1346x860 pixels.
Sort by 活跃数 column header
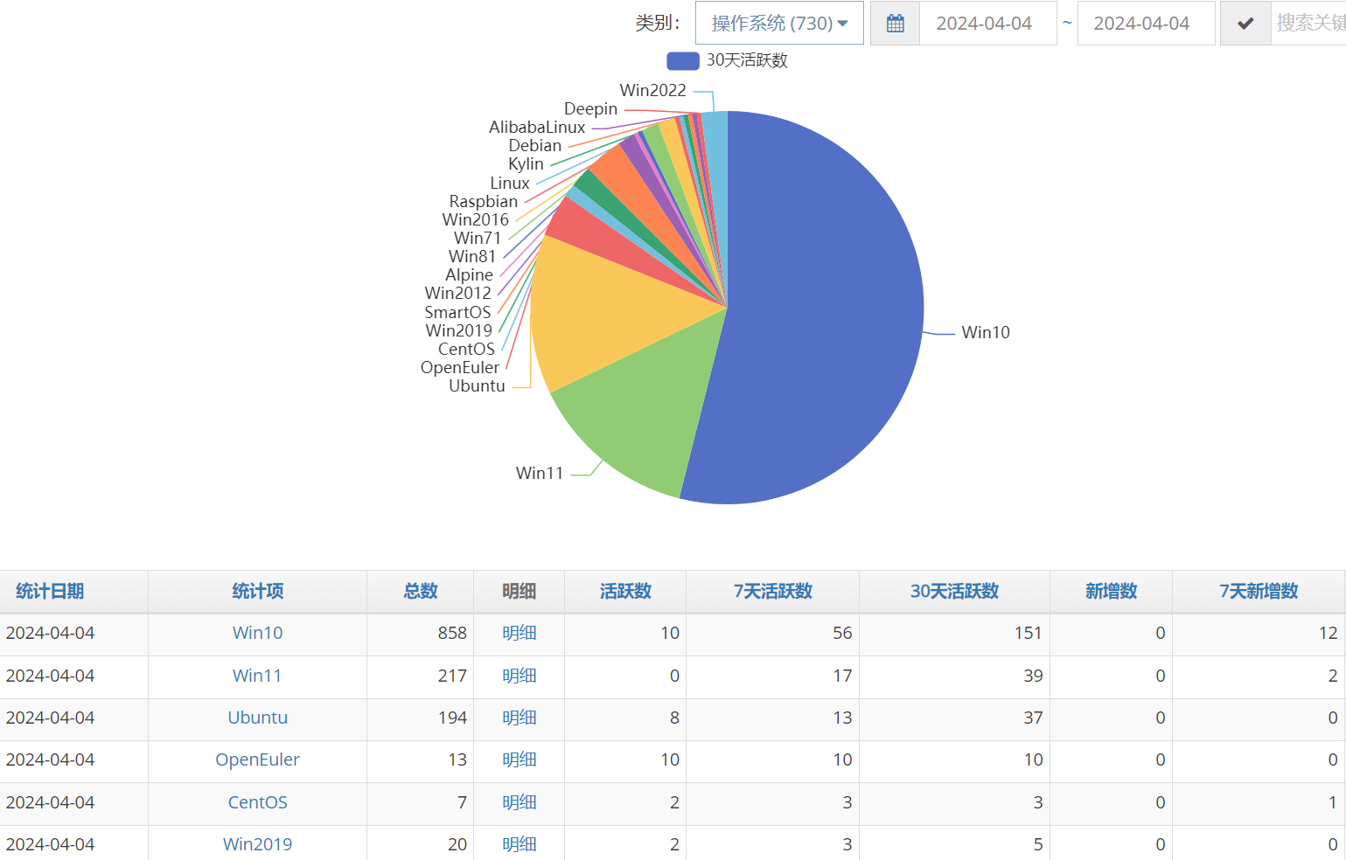(625, 591)
